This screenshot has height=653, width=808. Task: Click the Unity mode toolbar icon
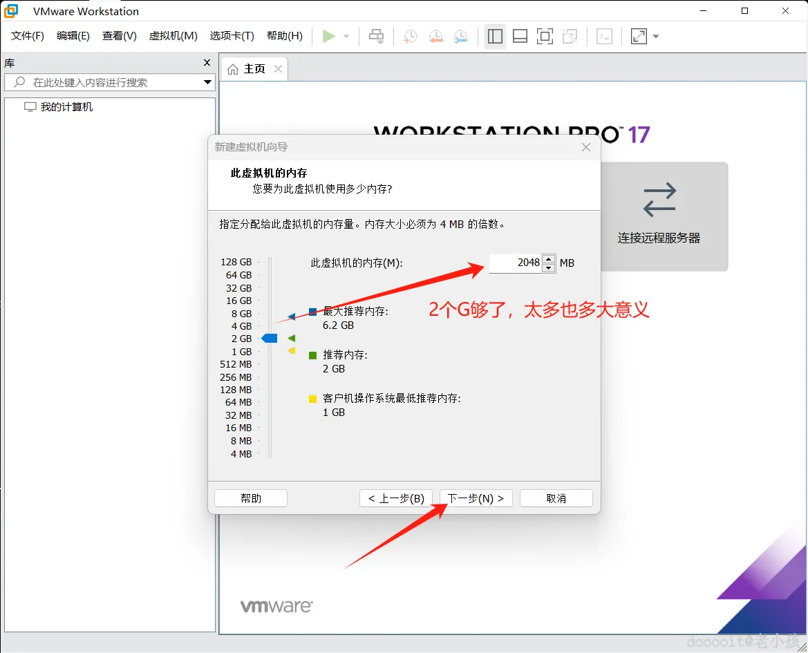click(570, 36)
